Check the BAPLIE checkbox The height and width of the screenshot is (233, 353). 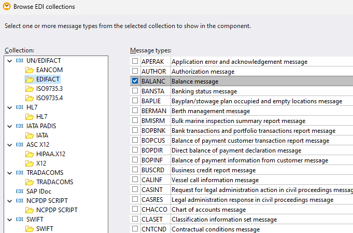(x=135, y=101)
